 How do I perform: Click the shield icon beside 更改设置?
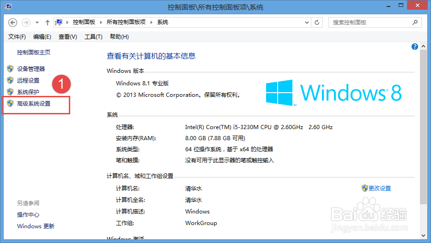click(365, 188)
